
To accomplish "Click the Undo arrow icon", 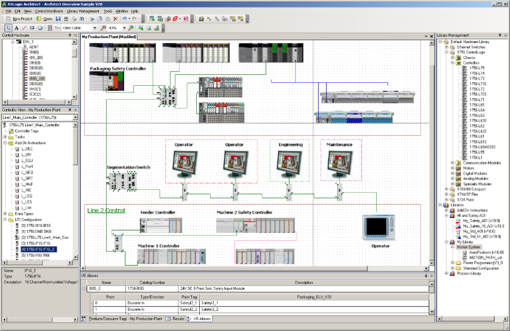I will (124, 19).
